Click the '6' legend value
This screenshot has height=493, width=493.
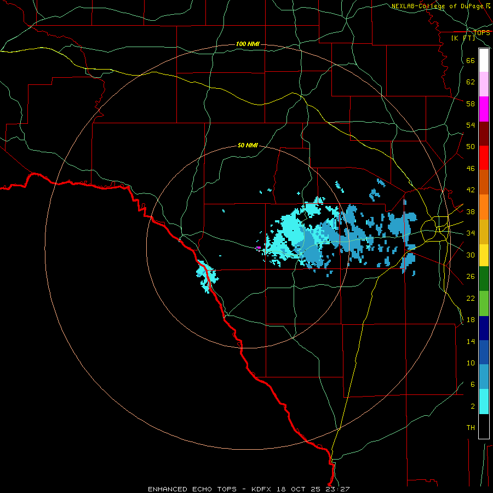coord(473,385)
